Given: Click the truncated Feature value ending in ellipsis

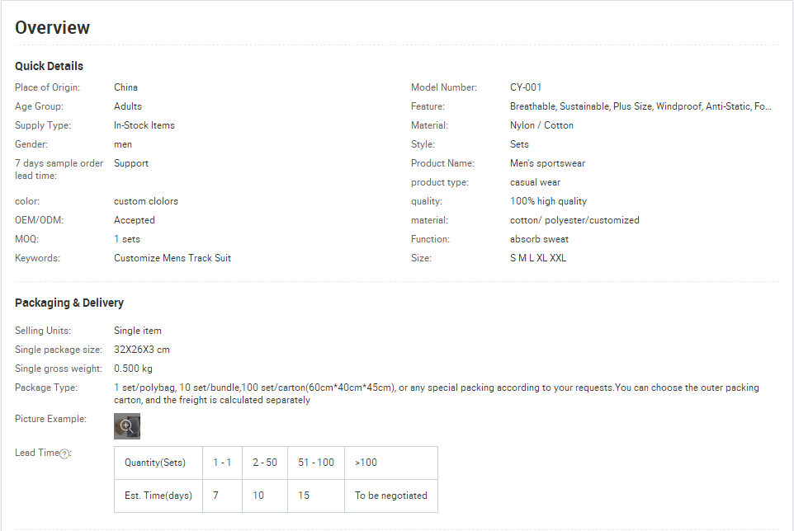Looking at the screenshot, I should coord(640,106).
